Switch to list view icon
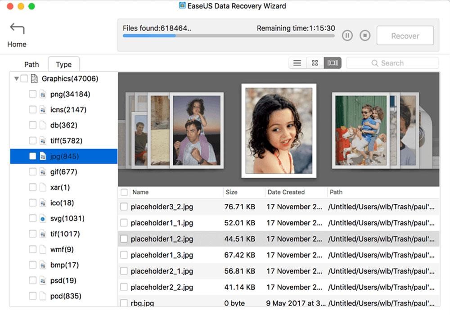The height and width of the screenshot is (315, 450). (x=297, y=63)
